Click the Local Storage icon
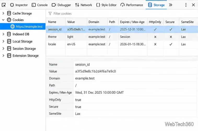This screenshot has width=198, height=131. click(9, 41)
